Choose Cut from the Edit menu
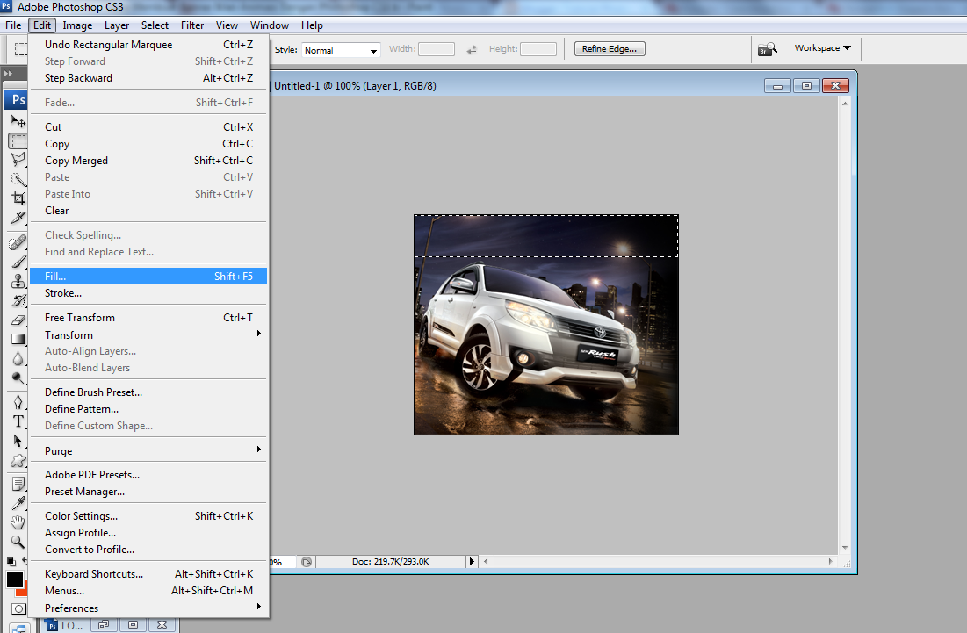Image resolution: width=967 pixels, height=633 pixels. point(148,127)
